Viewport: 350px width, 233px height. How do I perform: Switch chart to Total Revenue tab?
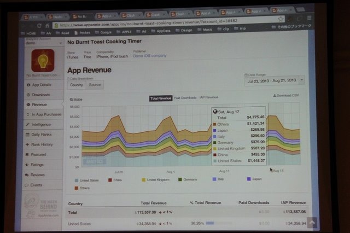[x=161, y=98]
